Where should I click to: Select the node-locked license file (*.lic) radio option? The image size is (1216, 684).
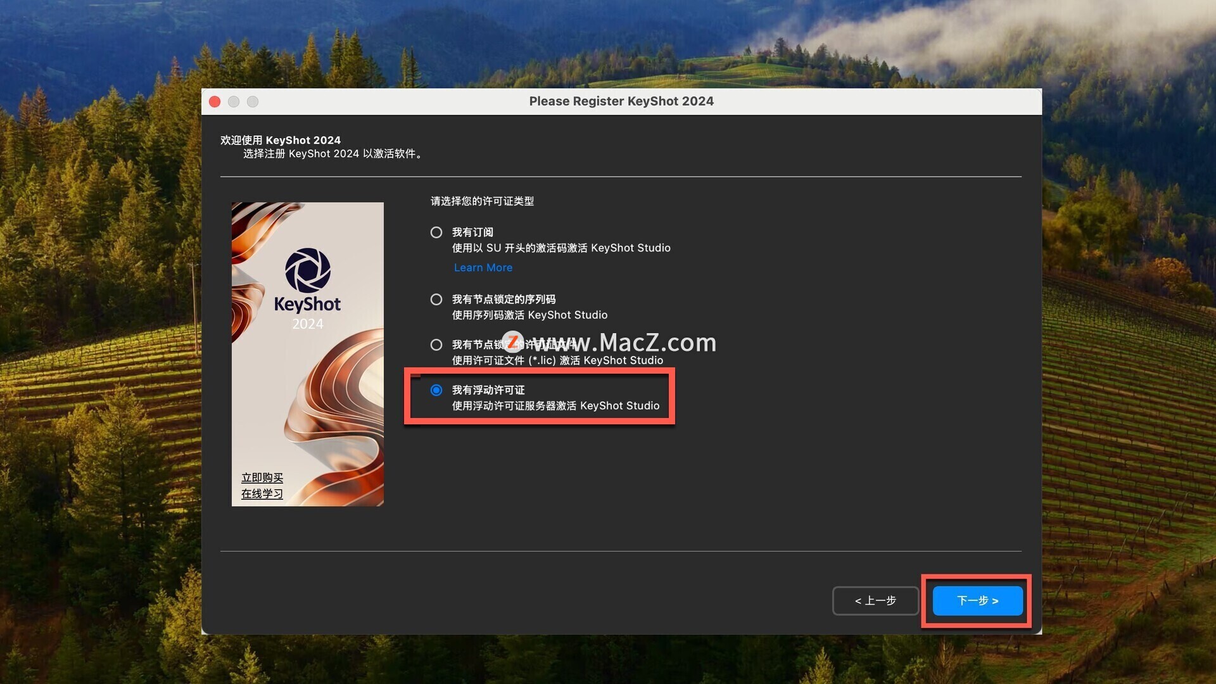(436, 345)
